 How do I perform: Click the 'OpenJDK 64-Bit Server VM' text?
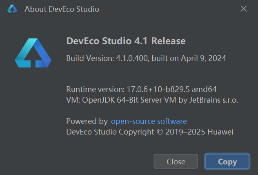coord(129,100)
